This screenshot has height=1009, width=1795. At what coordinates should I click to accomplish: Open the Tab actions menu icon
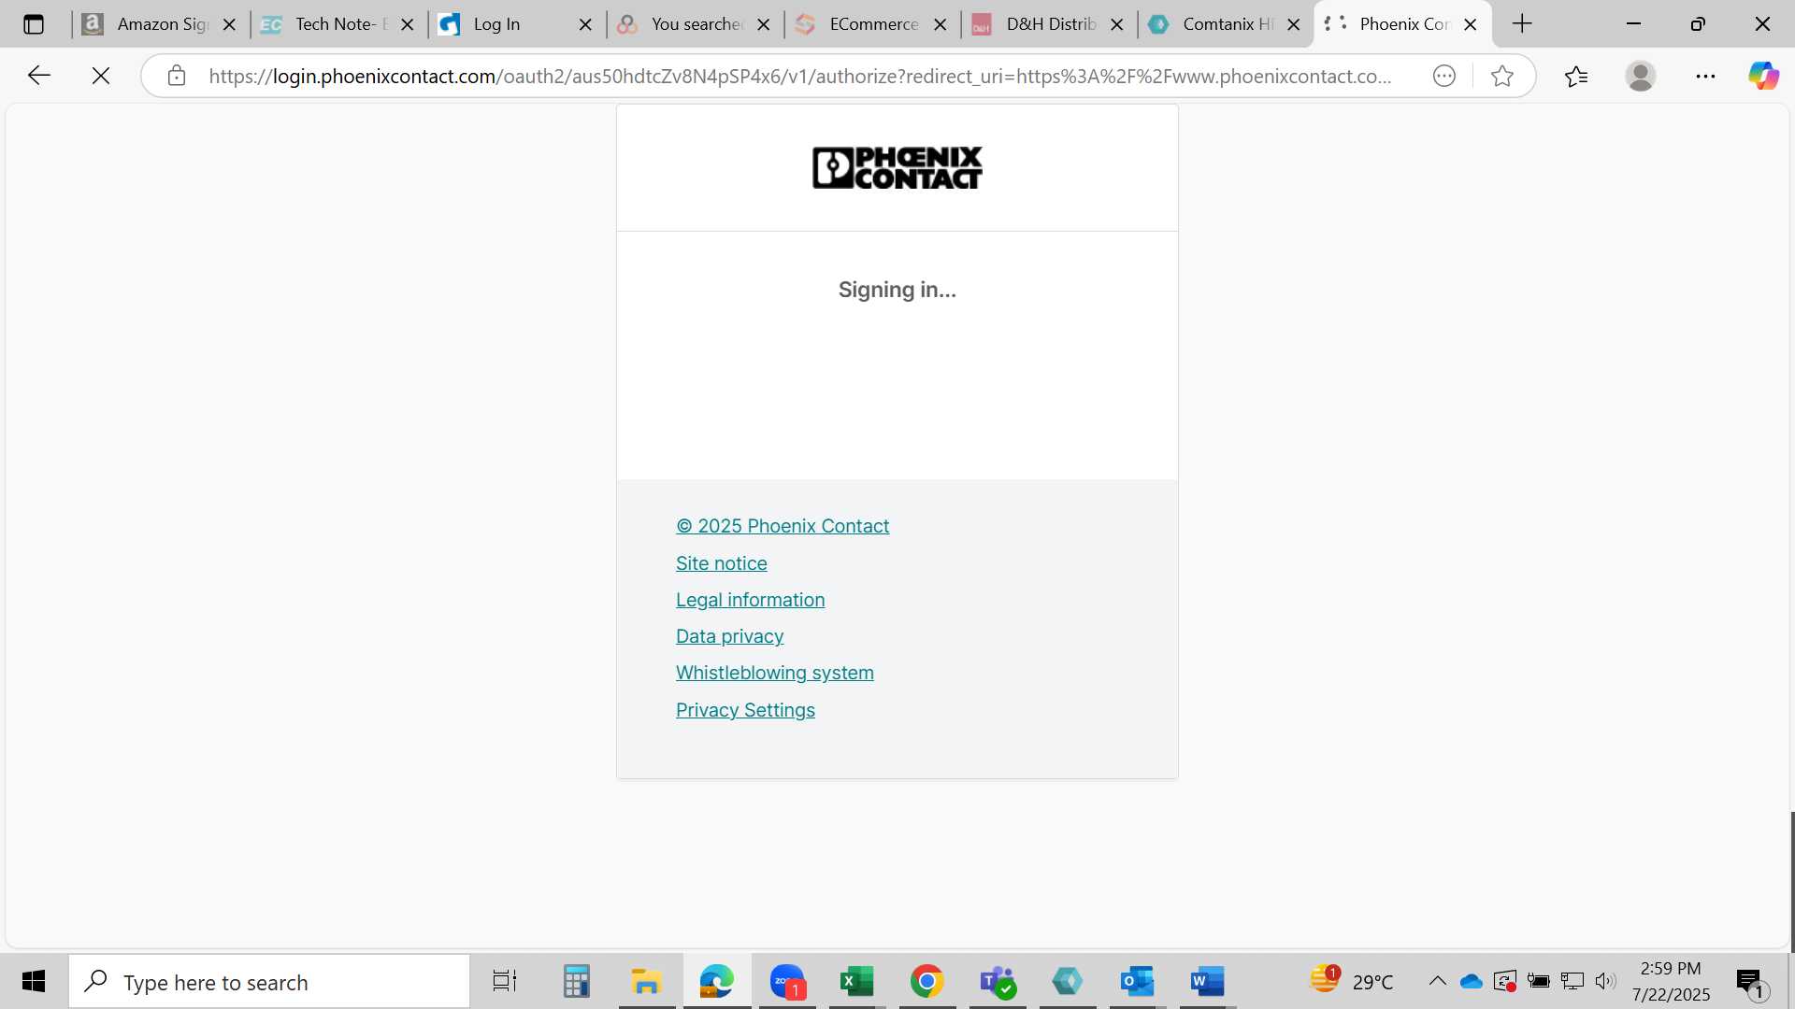(34, 24)
